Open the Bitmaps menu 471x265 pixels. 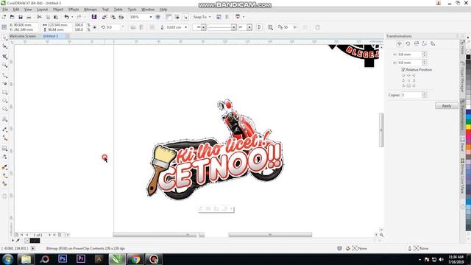coord(91,10)
